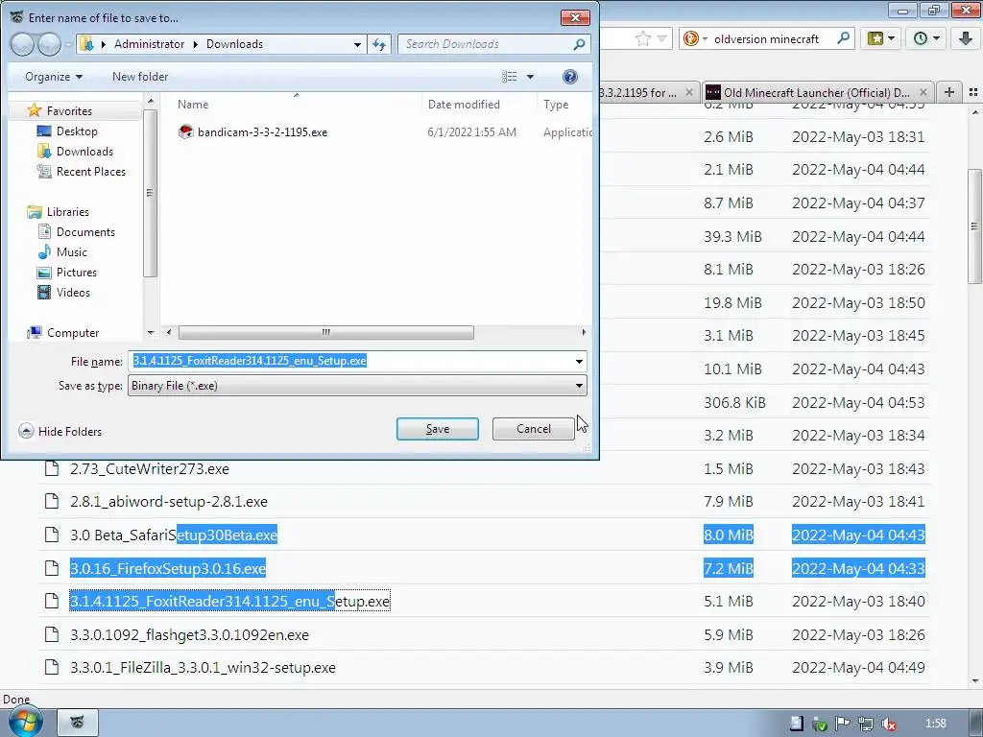This screenshot has height=737, width=983.
Task: Cancel the save file dialog
Action: click(533, 429)
